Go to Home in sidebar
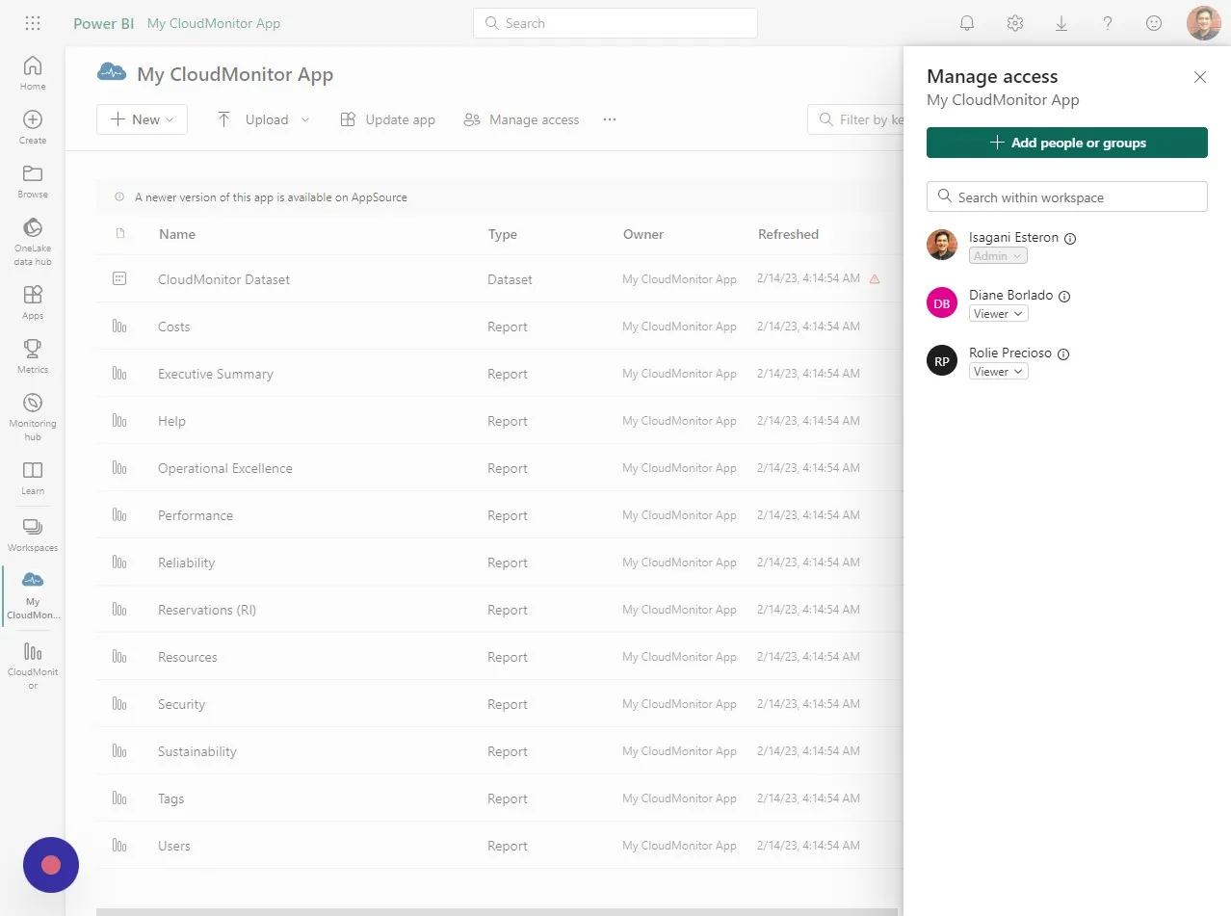 coord(33,73)
